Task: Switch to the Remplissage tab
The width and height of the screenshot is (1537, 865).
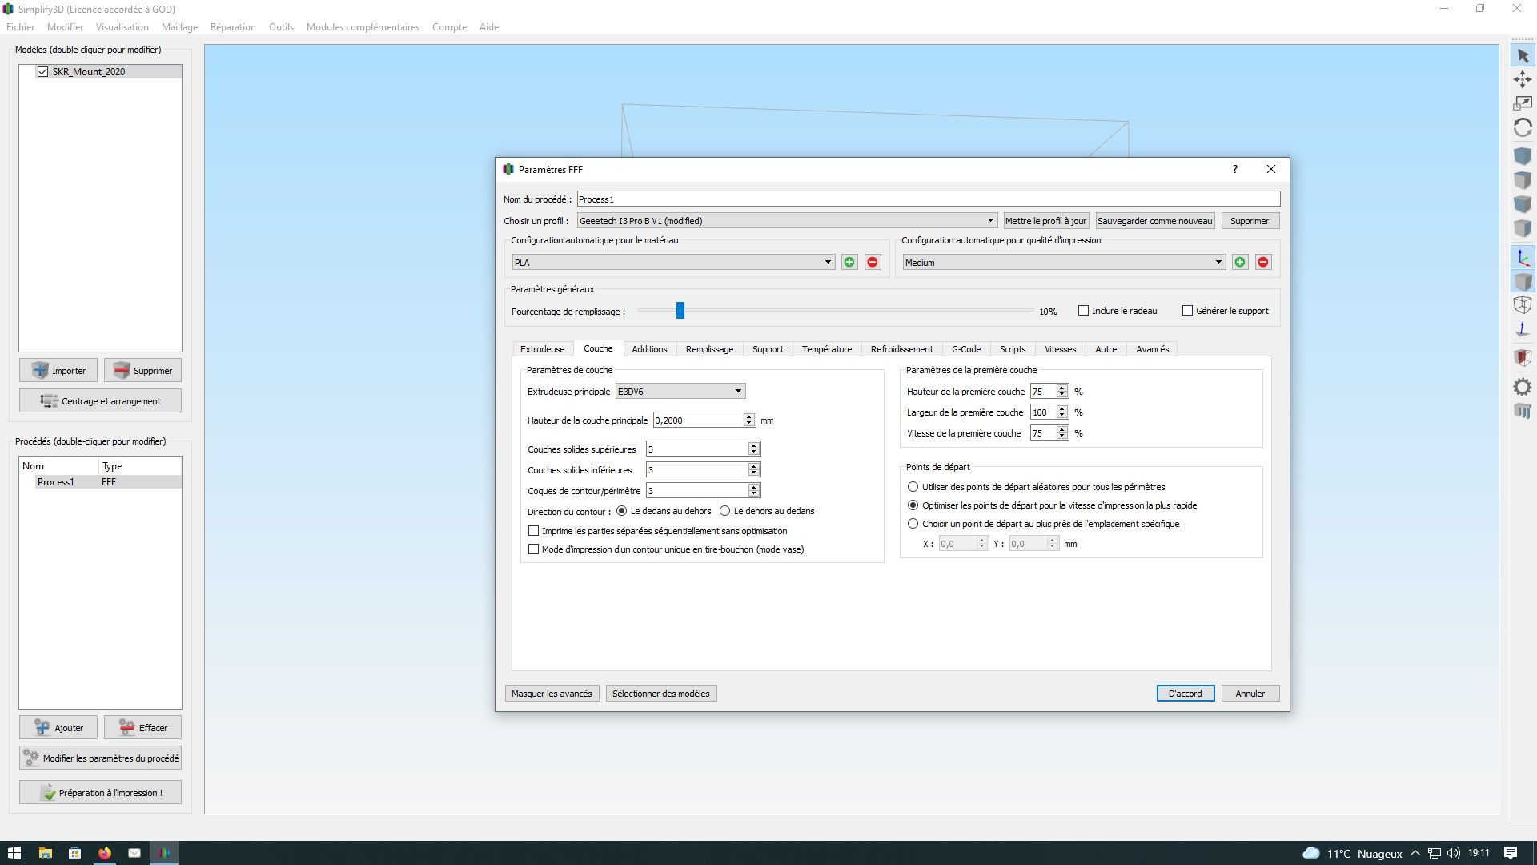Action: [x=709, y=349]
